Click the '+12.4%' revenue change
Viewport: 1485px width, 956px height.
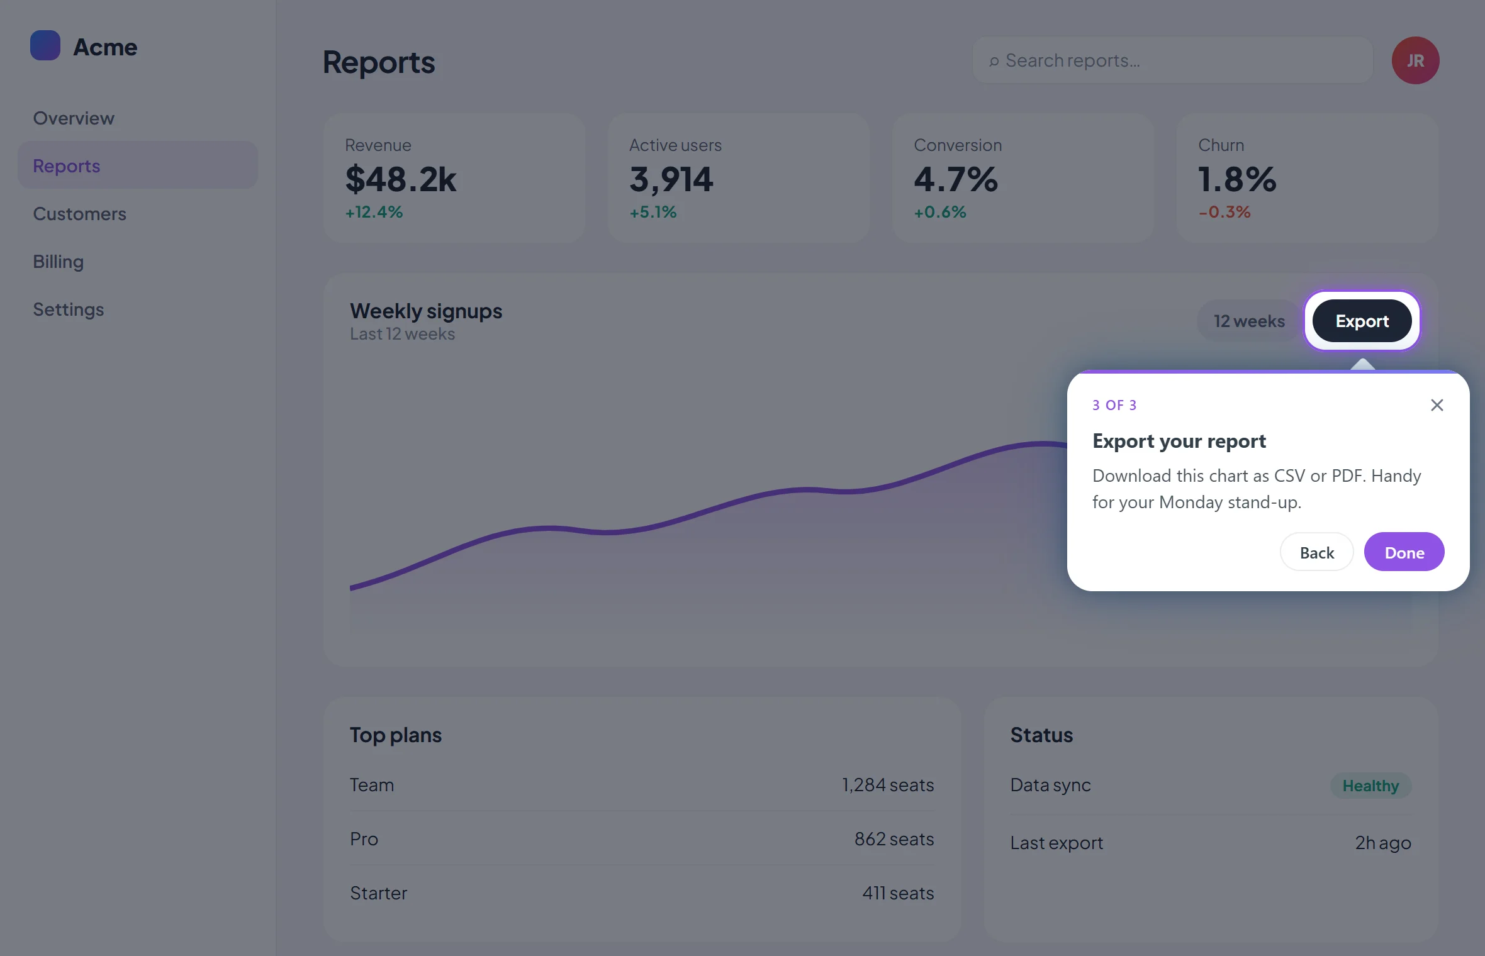374,212
